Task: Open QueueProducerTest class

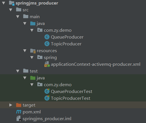Action: click(x=72, y=92)
